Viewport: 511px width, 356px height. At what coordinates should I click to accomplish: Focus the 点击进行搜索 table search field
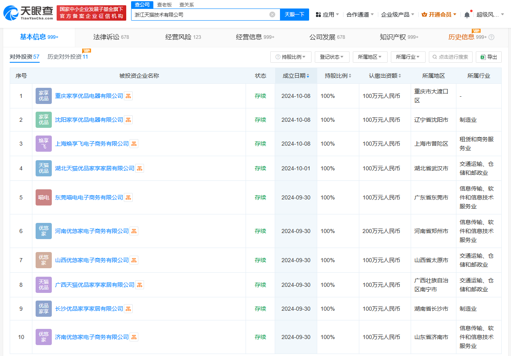coord(451,57)
